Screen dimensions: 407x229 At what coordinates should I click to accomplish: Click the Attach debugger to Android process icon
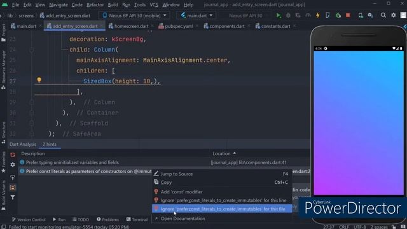click(338, 15)
